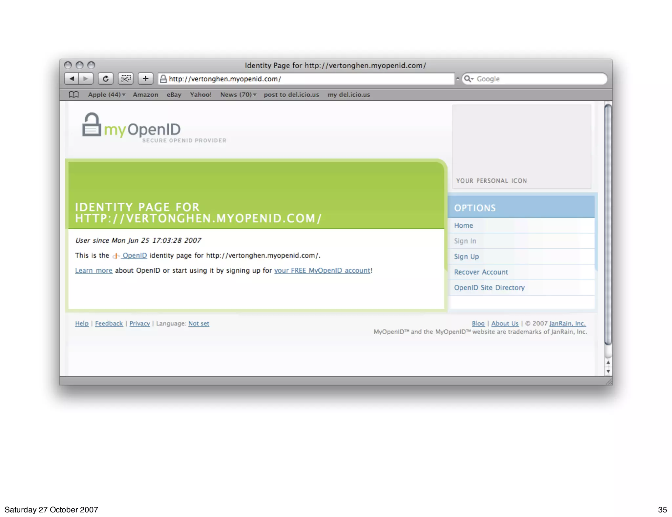Click the small OpenID logo icon
This screenshot has width=672, height=517.
click(116, 256)
